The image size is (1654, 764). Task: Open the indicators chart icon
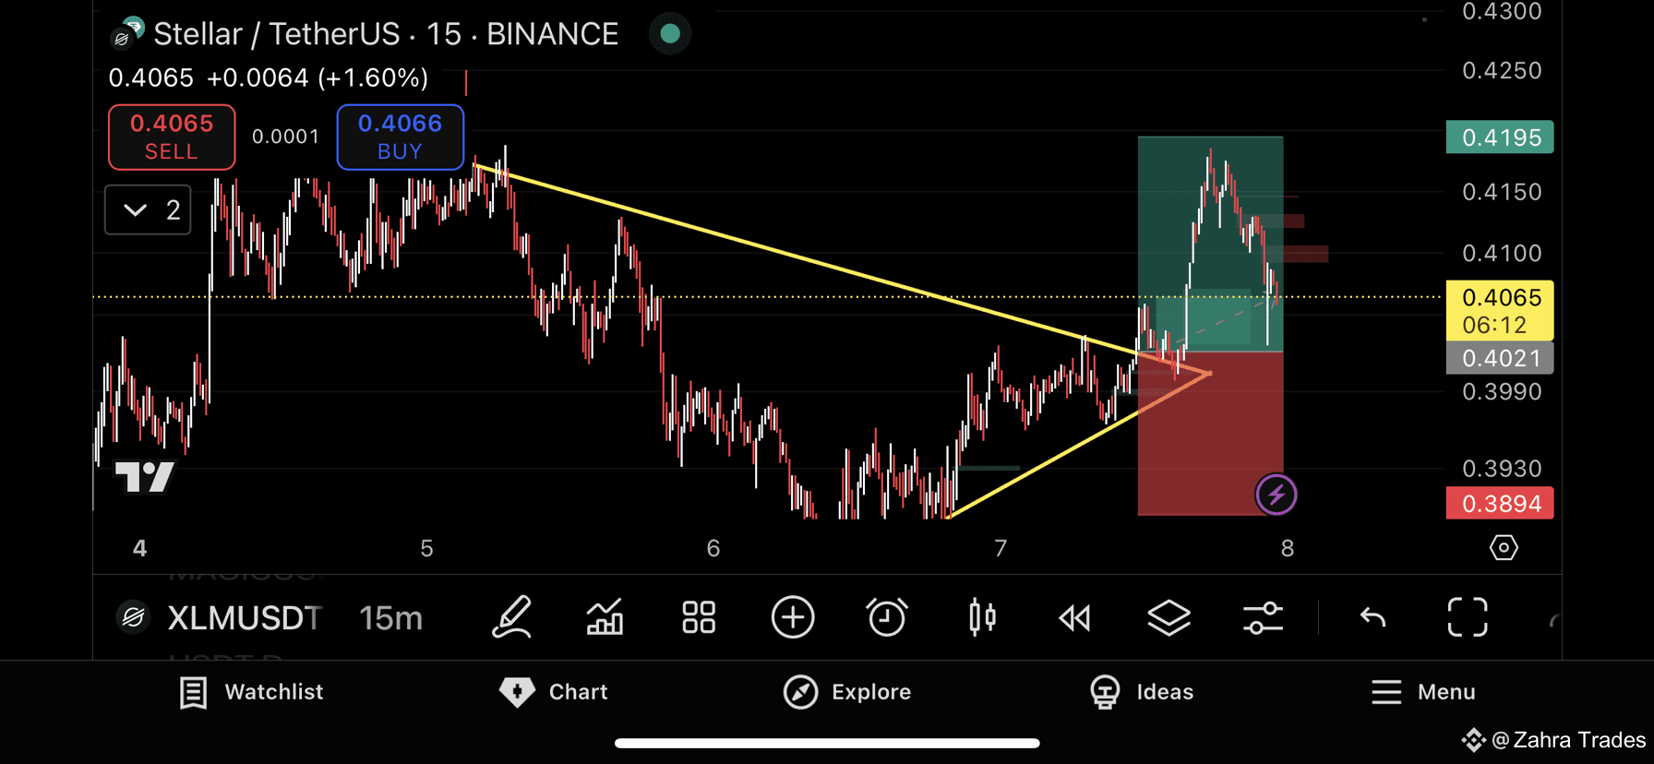click(x=605, y=617)
